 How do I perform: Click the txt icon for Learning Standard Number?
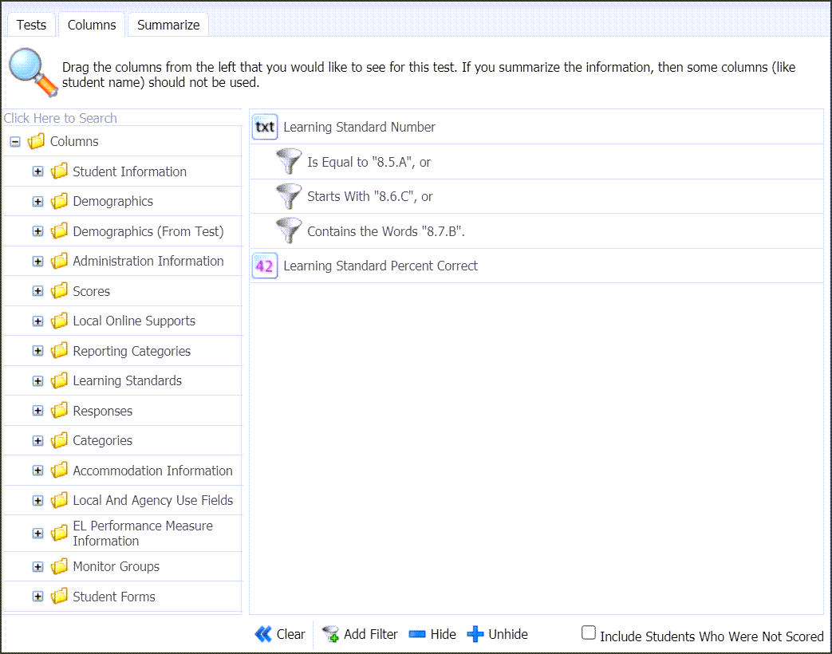(265, 127)
